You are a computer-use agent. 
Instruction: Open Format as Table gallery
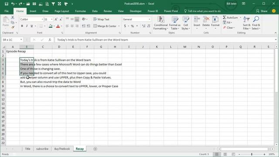coord(174,23)
